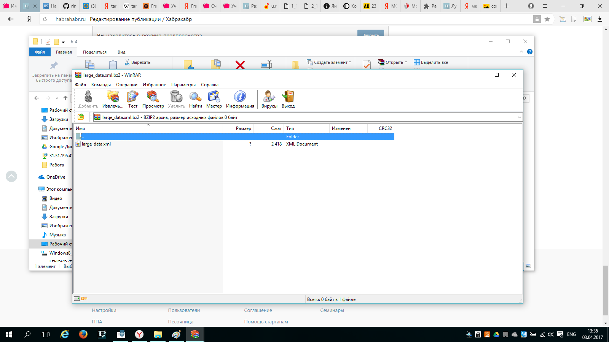The width and height of the screenshot is (609, 342).
Task: Select the large_data.xml file row
Action: [x=234, y=144]
